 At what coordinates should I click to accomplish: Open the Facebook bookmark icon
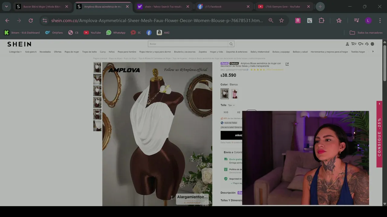149,33
